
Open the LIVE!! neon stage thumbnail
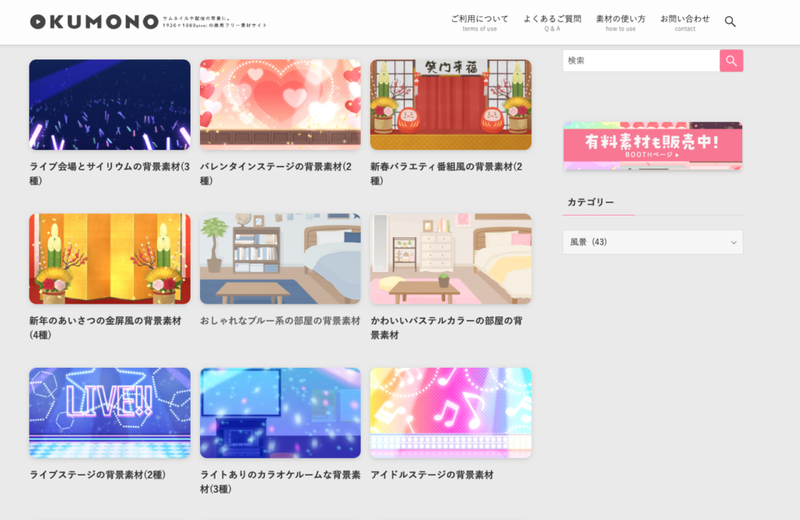click(109, 413)
